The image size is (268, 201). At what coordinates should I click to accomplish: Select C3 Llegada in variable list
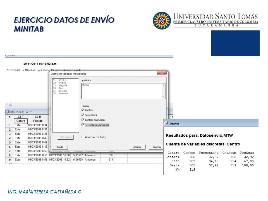pos(60,85)
